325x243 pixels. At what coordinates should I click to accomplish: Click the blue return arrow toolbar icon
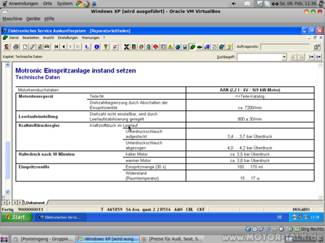click(x=87, y=47)
